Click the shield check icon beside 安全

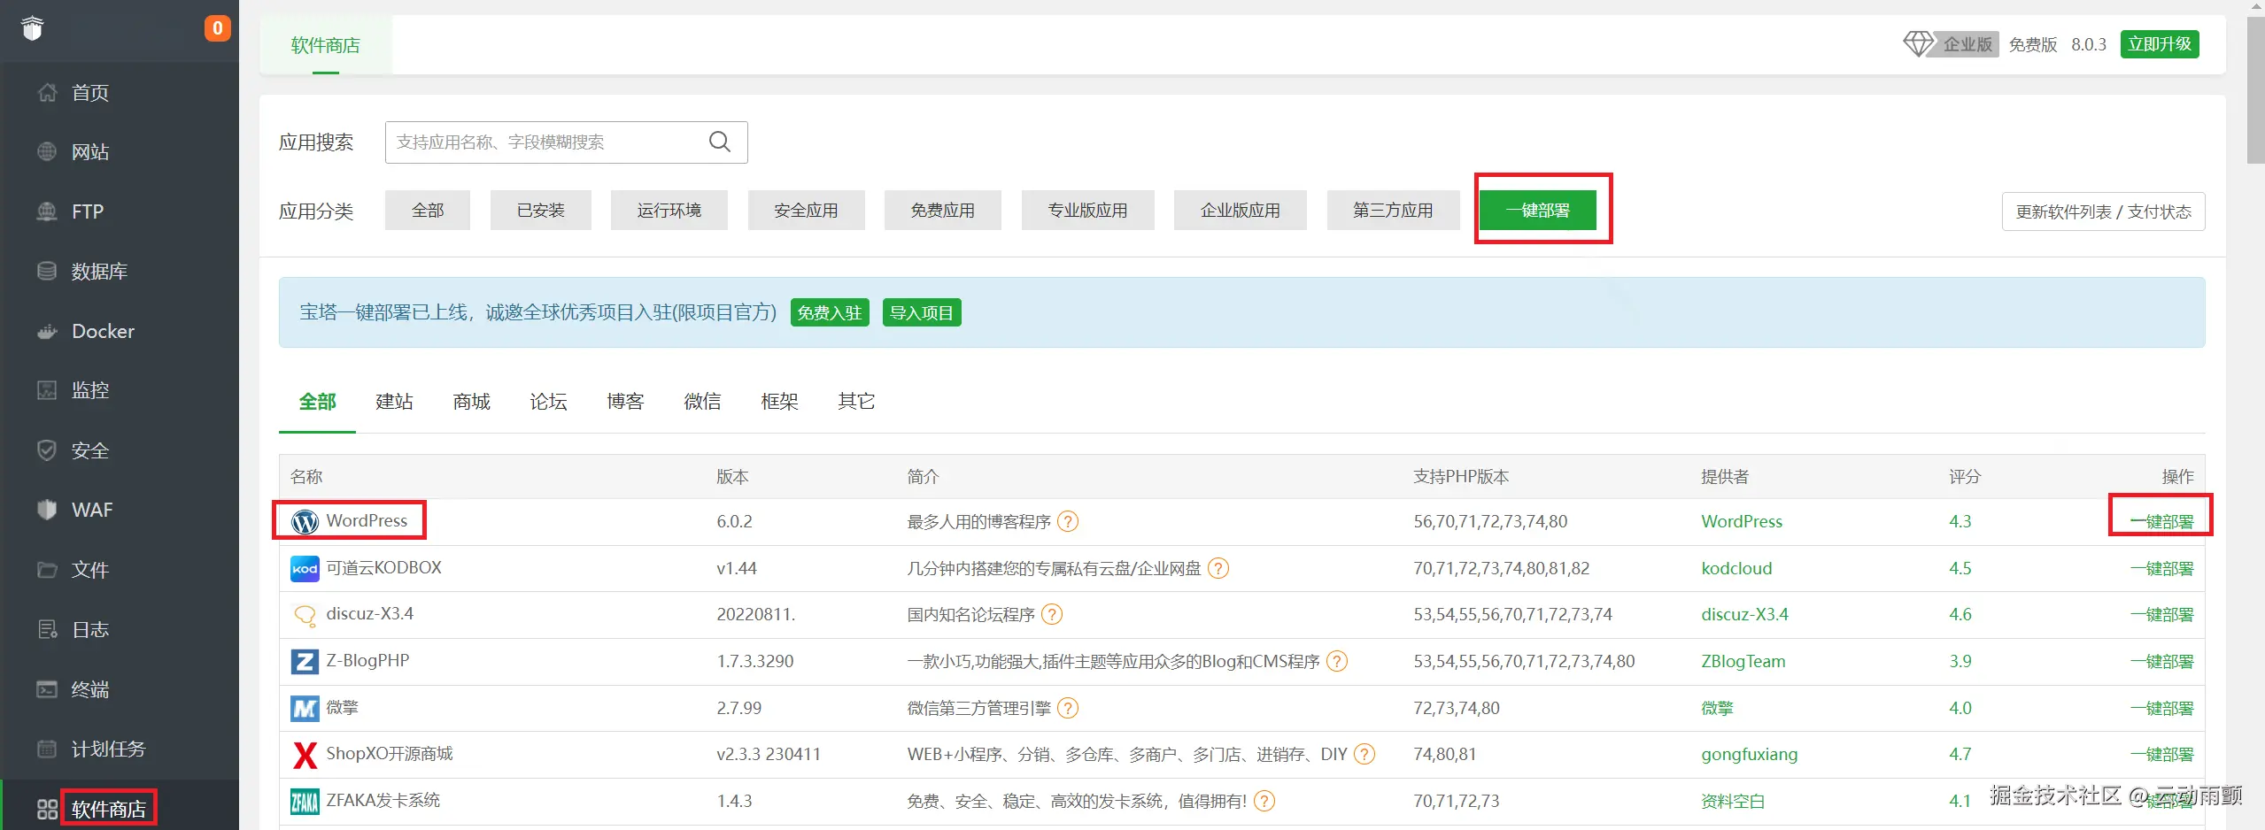pyautogui.click(x=47, y=450)
